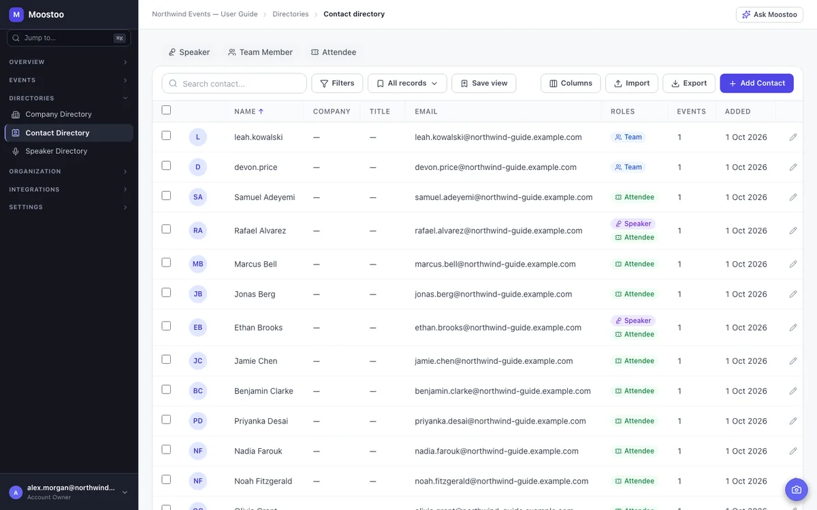Image resolution: width=817 pixels, height=510 pixels.
Task: Click the Attendee badge for Jamie Chen
Action: [635, 361]
